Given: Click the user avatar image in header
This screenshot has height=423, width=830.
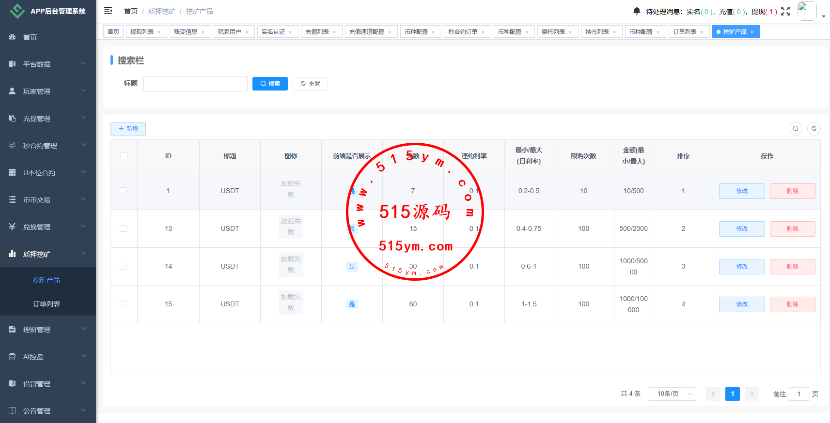Looking at the screenshot, I should coord(806,11).
